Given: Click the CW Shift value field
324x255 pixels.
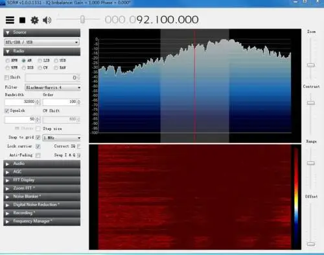Looking at the screenshot, I should (x=60, y=119).
